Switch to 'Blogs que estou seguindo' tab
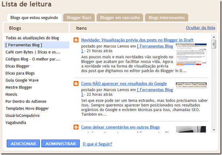Viewport: 222px width, 155px height. (34, 18)
